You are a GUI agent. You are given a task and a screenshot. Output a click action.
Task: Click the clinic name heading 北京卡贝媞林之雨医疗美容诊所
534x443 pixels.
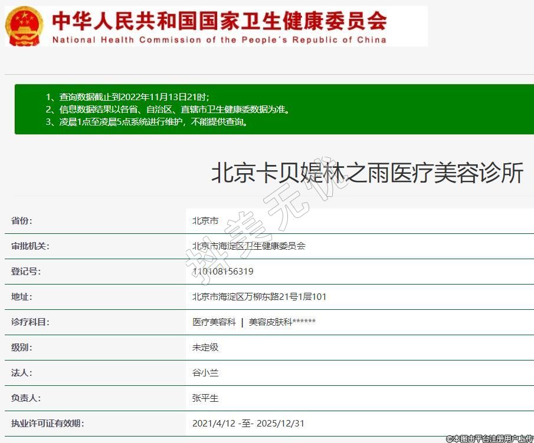(367, 173)
